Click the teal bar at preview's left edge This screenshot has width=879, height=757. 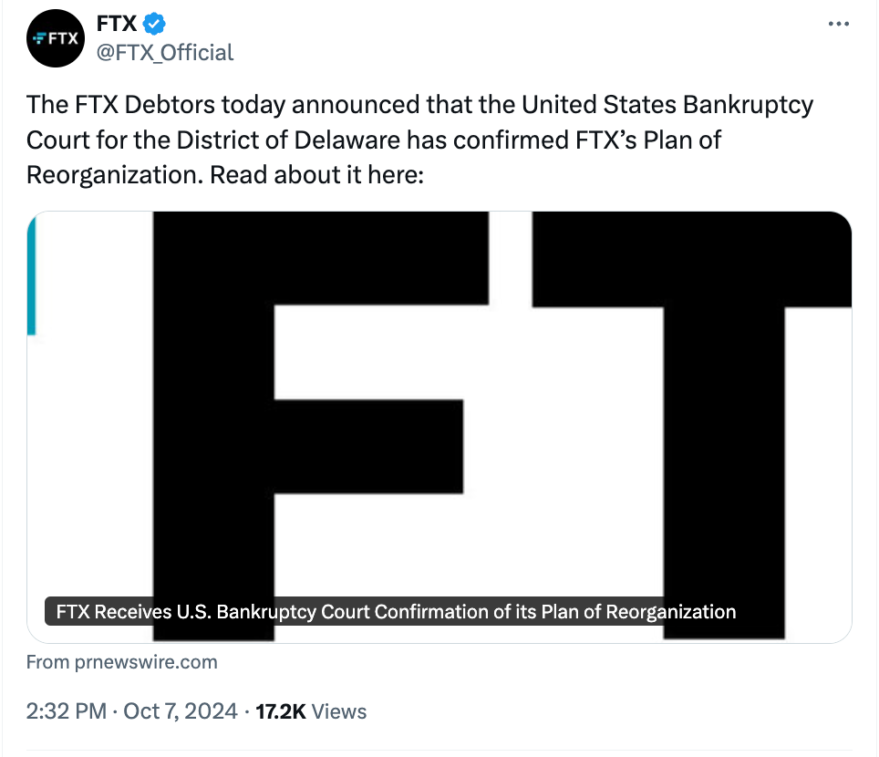pos(31,275)
